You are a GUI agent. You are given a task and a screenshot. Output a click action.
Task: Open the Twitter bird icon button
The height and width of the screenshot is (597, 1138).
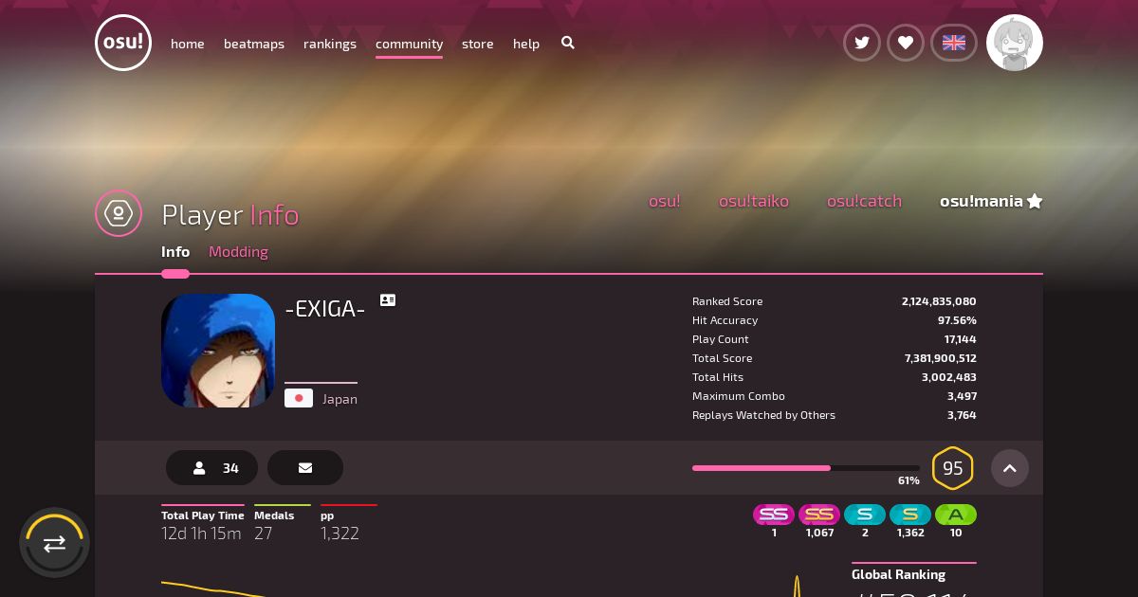click(x=862, y=43)
